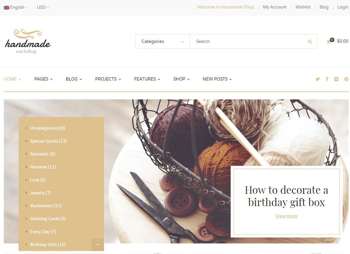350x254 pixels.
Task: Expand more categories with the chevron button
Action: pos(98,244)
